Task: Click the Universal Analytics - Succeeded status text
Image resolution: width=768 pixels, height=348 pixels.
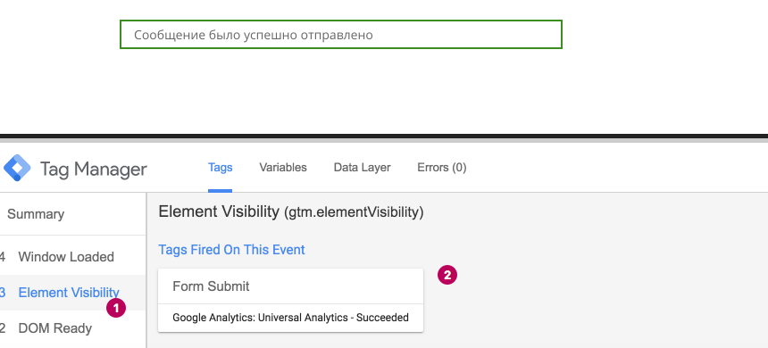Action: click(x=290, y=318)
